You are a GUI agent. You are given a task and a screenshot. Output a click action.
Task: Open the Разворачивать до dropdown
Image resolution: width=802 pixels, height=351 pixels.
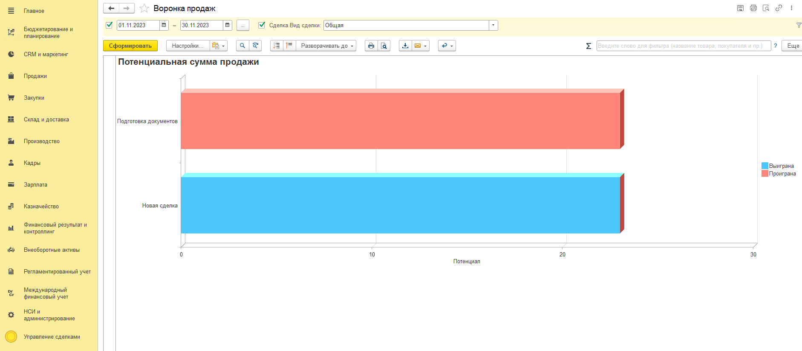[326, 46]
